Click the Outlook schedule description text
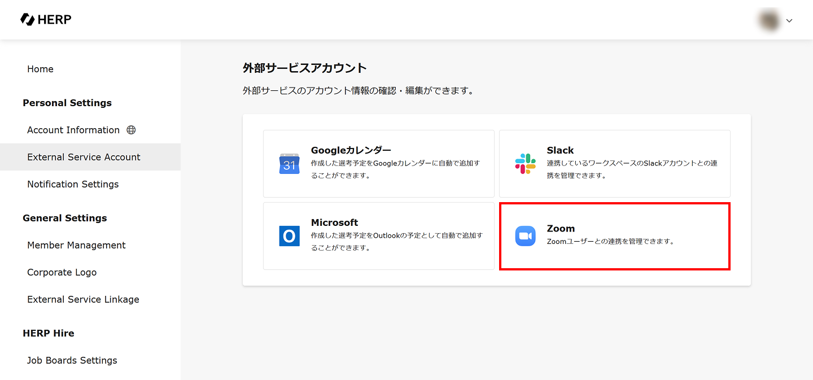The image size is (813, 380). click(397, 242)
